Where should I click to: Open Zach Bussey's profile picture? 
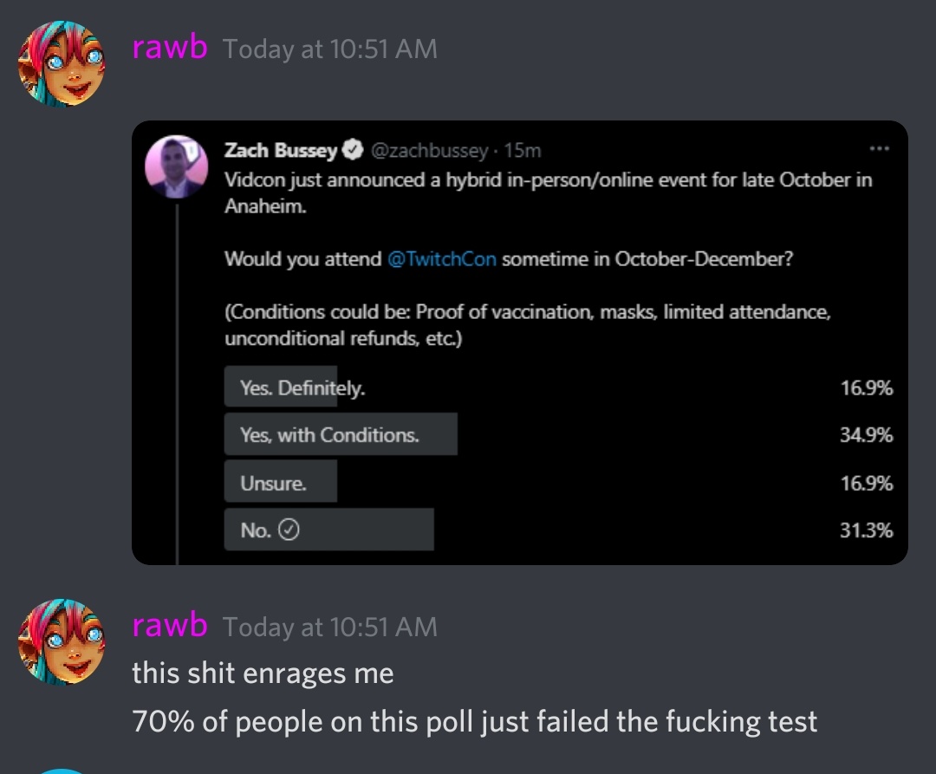pos(177,166)
